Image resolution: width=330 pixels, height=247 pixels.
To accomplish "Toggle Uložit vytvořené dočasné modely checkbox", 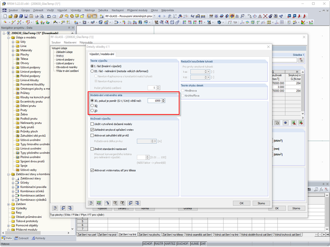I will pos(92,124).
